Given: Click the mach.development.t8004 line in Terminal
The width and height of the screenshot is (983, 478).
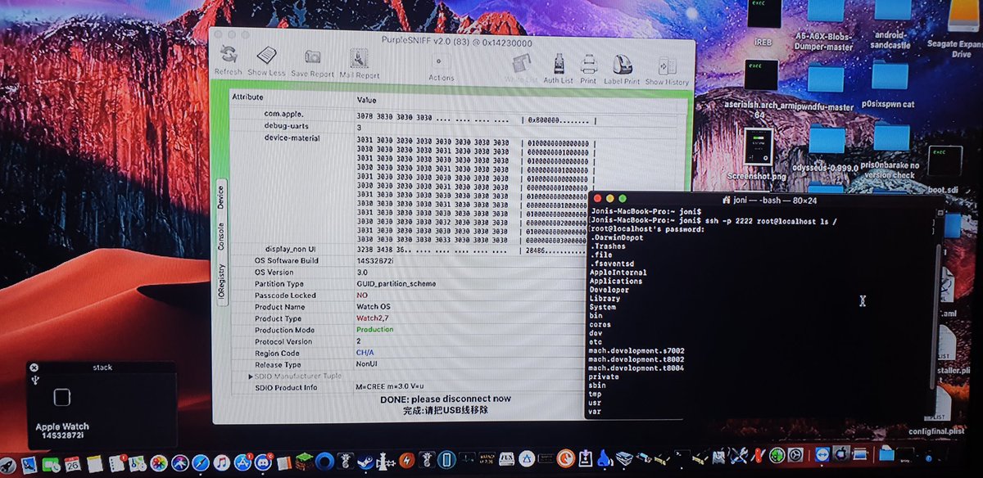Looking at the screenshot, I should coord(636,368).
